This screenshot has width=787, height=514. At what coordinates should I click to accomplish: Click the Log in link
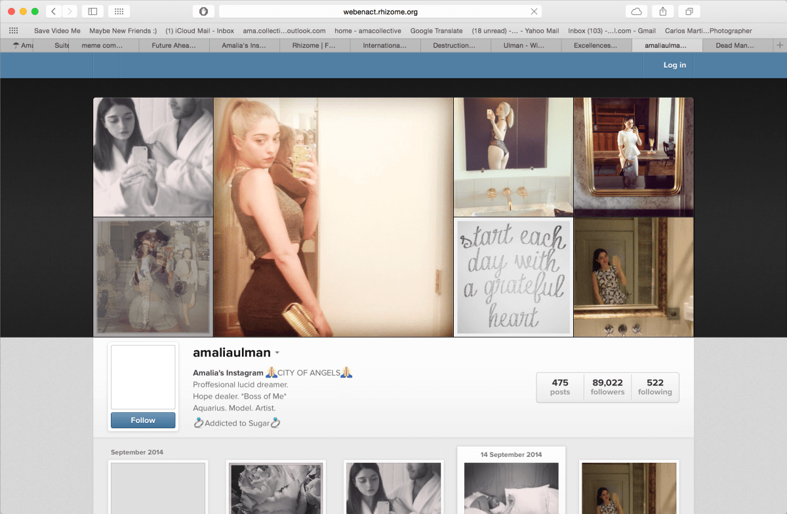(674, 65)
